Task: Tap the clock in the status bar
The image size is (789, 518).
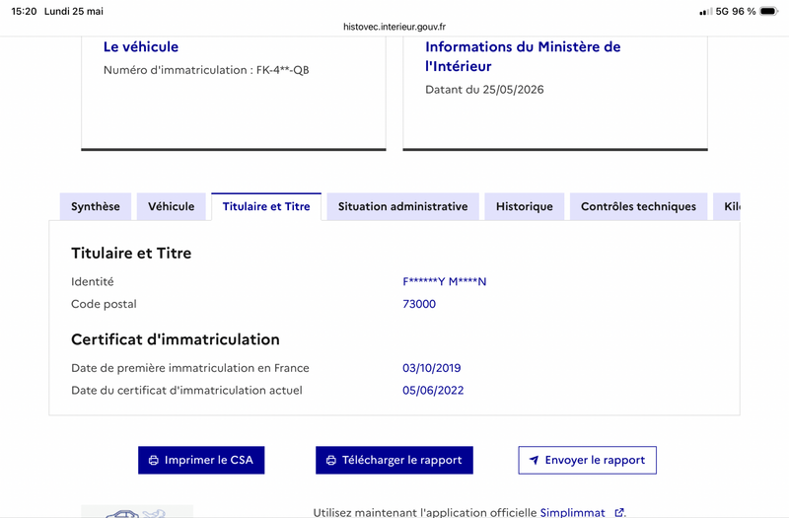Action: click(x=24, y=11)
